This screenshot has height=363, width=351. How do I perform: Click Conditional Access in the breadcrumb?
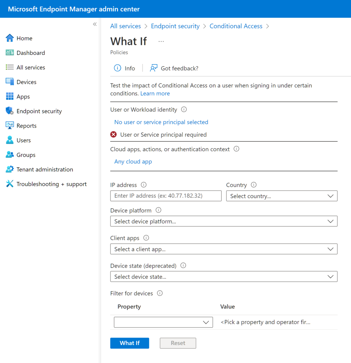pyautogui.click(x=236, y=26)
